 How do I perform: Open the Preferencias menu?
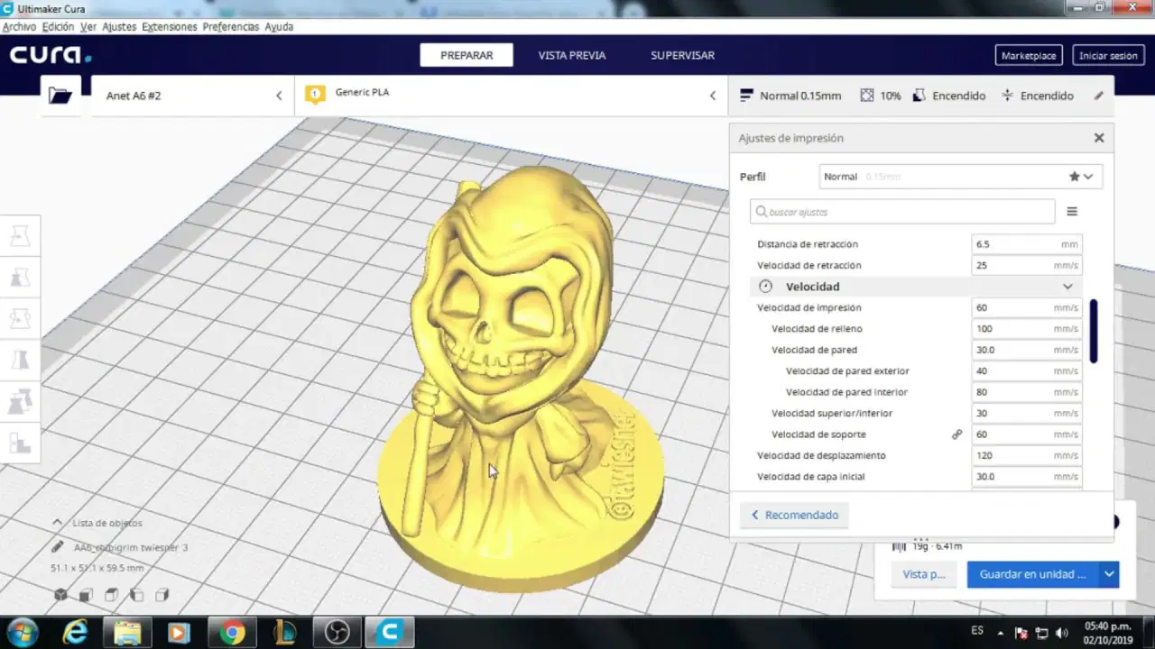[x=230, y=27]
